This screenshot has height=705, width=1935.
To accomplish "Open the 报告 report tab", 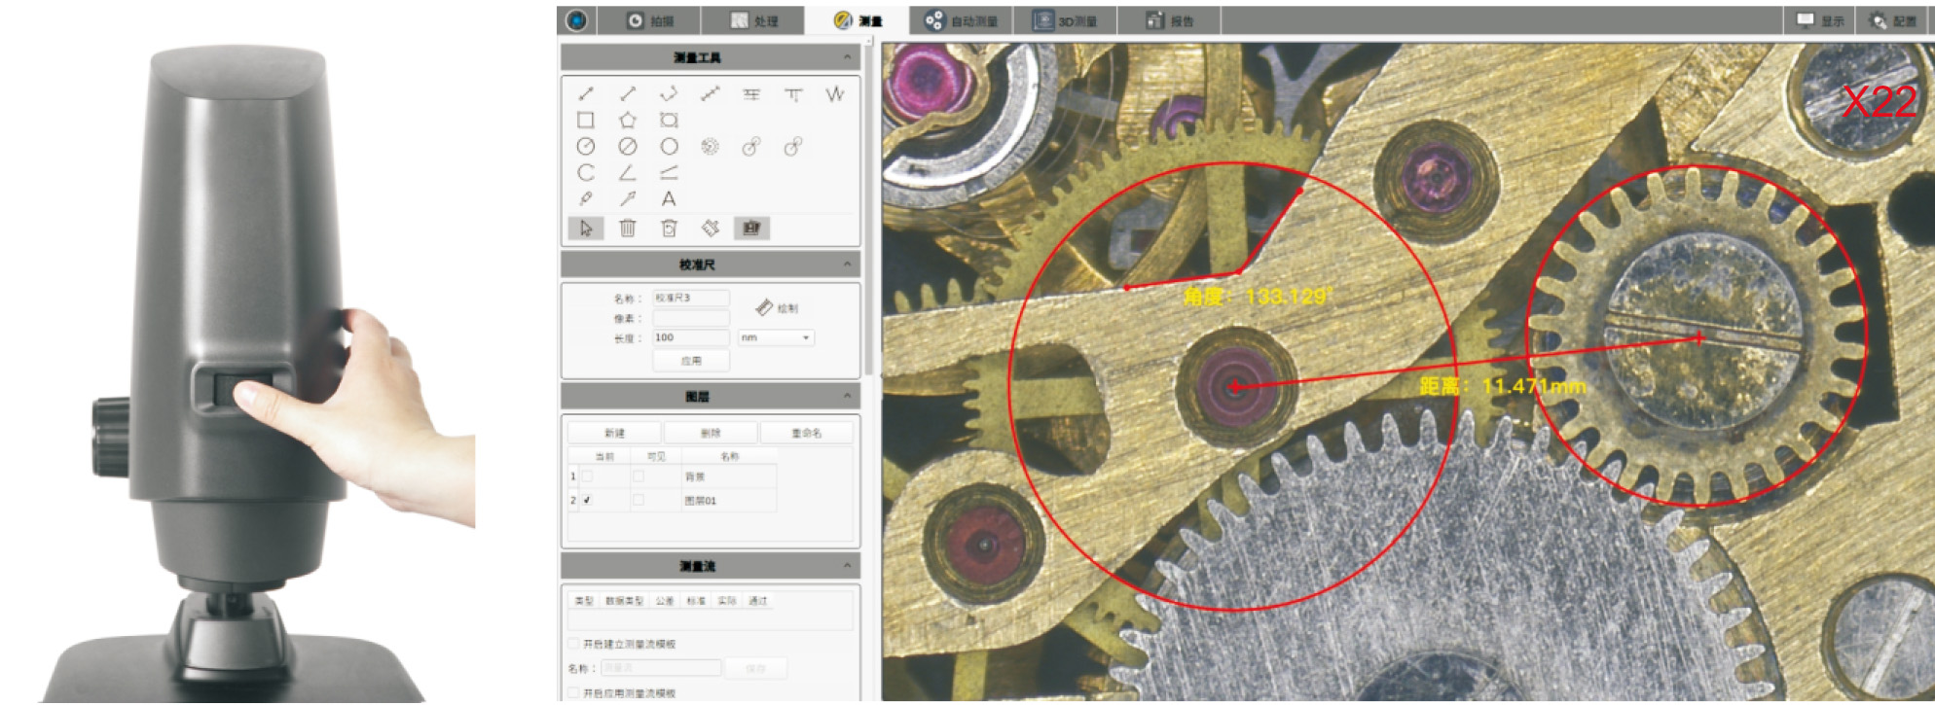I will tap(1169, 19).
